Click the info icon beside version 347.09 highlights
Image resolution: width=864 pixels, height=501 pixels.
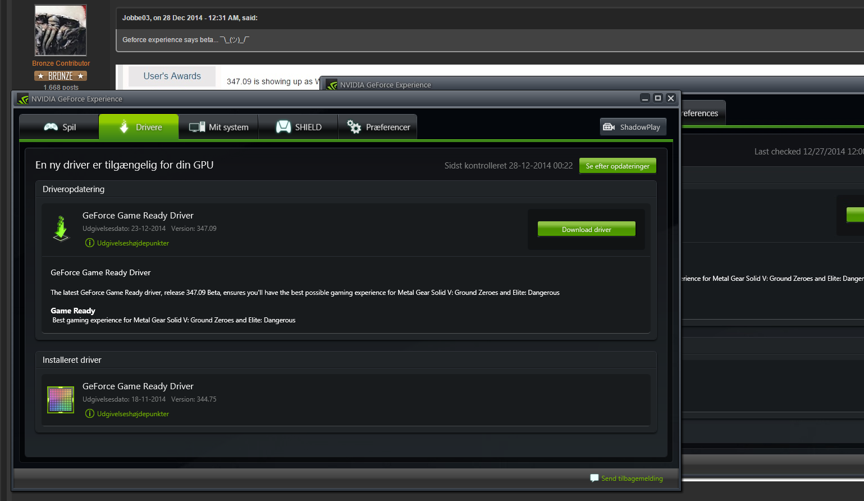(x=90, y=243)
